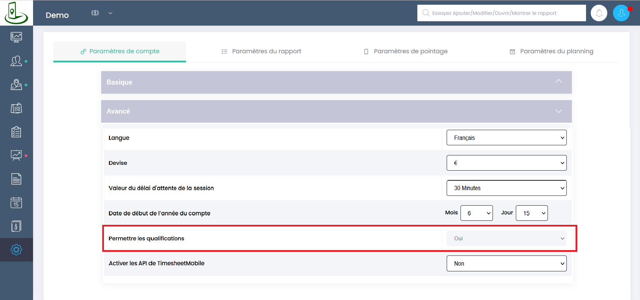
Task: Open the session timeout dropdown (30 Minutes)
Action: [506, 188]
